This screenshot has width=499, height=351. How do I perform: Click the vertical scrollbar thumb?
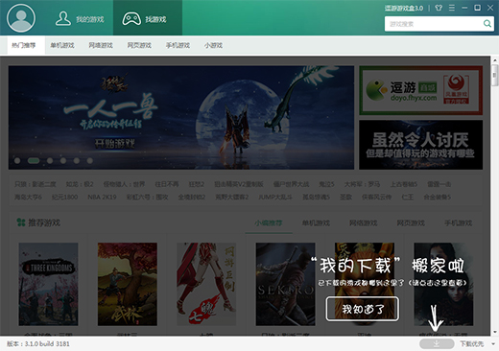(x=495, y=75)
